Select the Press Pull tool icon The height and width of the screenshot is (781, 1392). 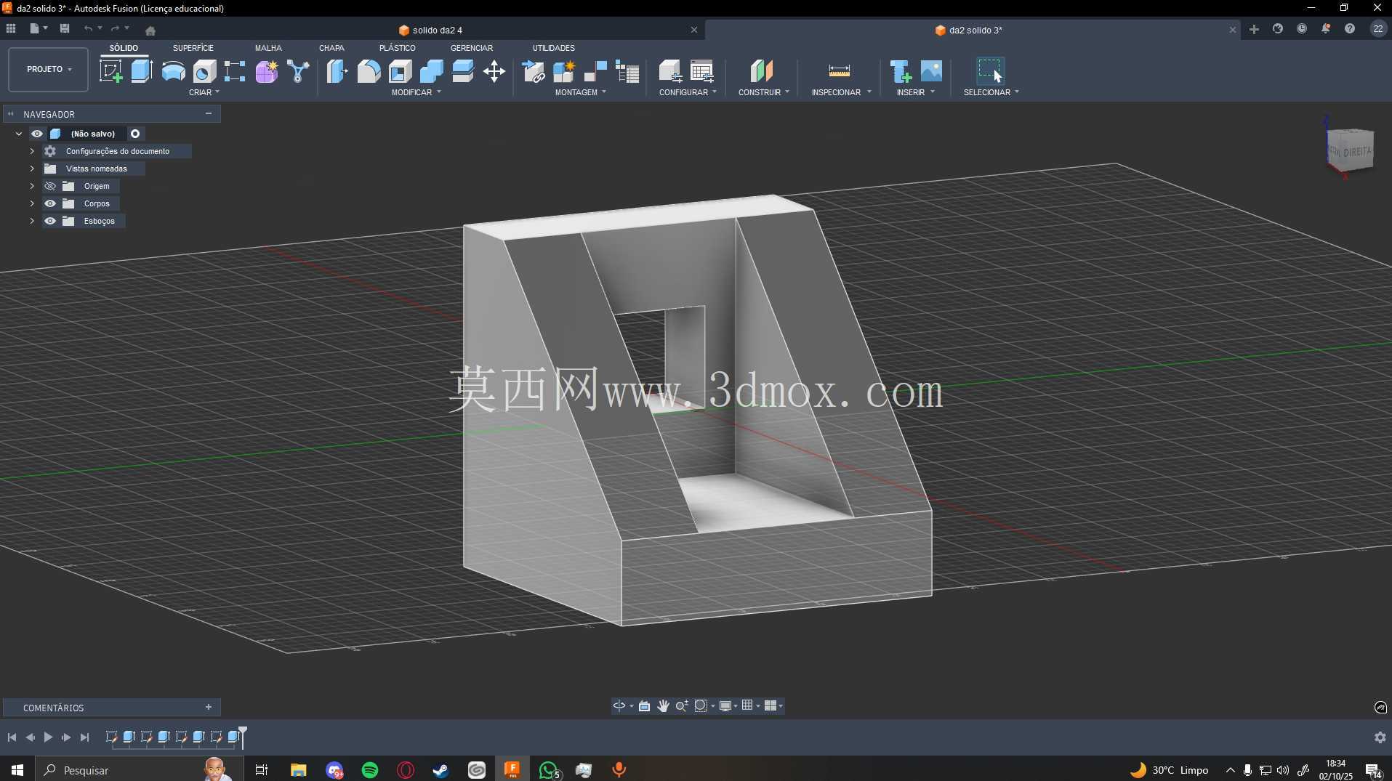click(x=337, y=71)
